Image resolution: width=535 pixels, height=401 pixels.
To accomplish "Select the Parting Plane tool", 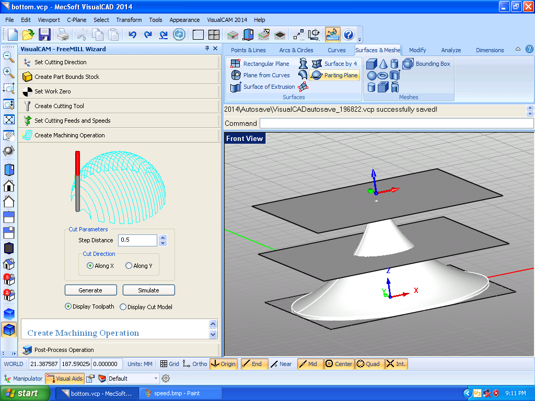I will [334, 75].
